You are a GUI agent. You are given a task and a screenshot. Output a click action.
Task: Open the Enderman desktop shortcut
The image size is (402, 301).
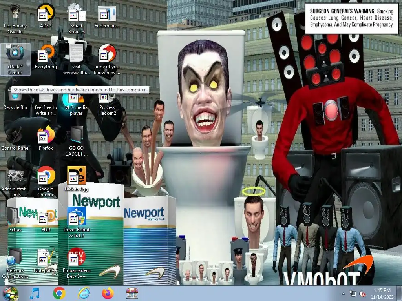pos(107,16)
